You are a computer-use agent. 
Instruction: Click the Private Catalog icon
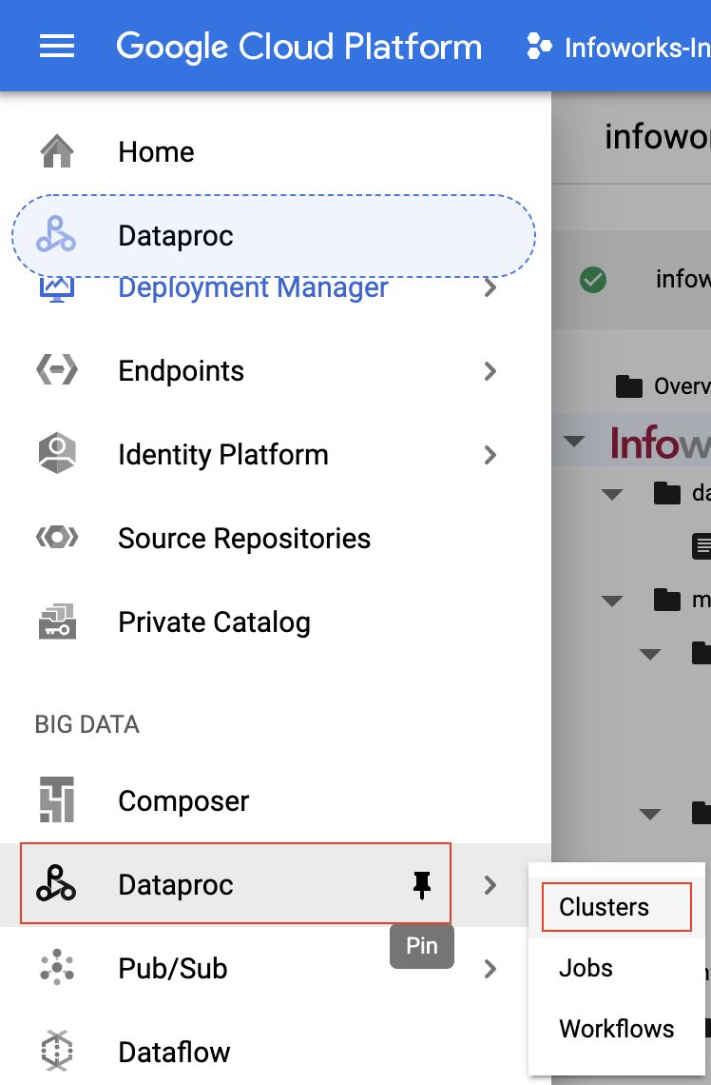tap(57, 621)
